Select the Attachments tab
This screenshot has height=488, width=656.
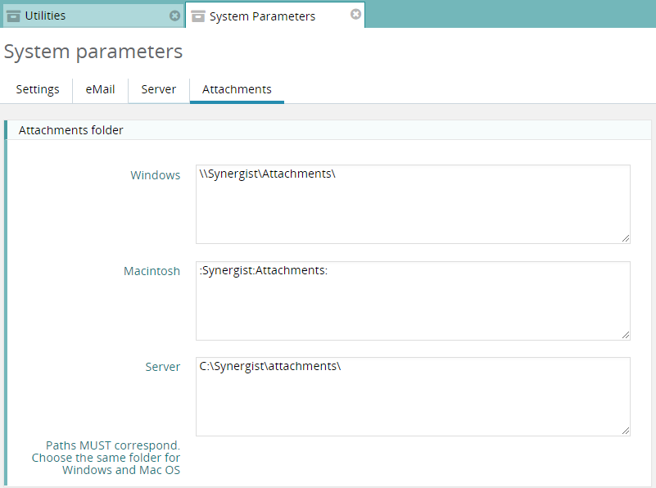[x=237, y=89]
